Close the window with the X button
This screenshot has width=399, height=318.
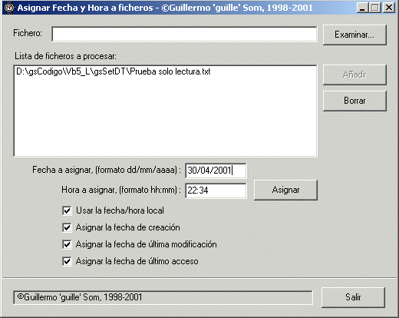coord(389,8)
